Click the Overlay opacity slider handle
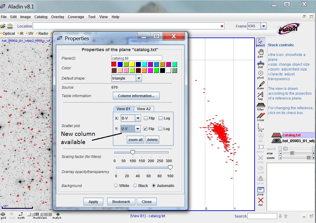 click(x=170, y=167)
